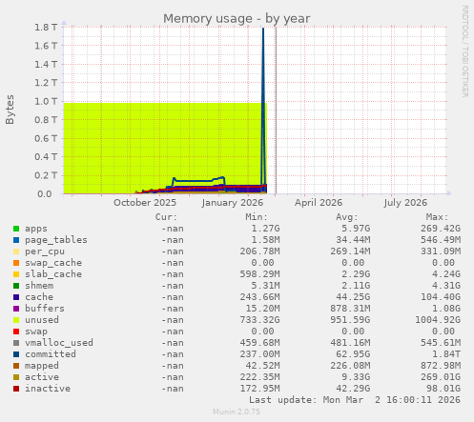Click the vmalloc_used min value 459.68M
Screen dimensions: 474x422
260,343
